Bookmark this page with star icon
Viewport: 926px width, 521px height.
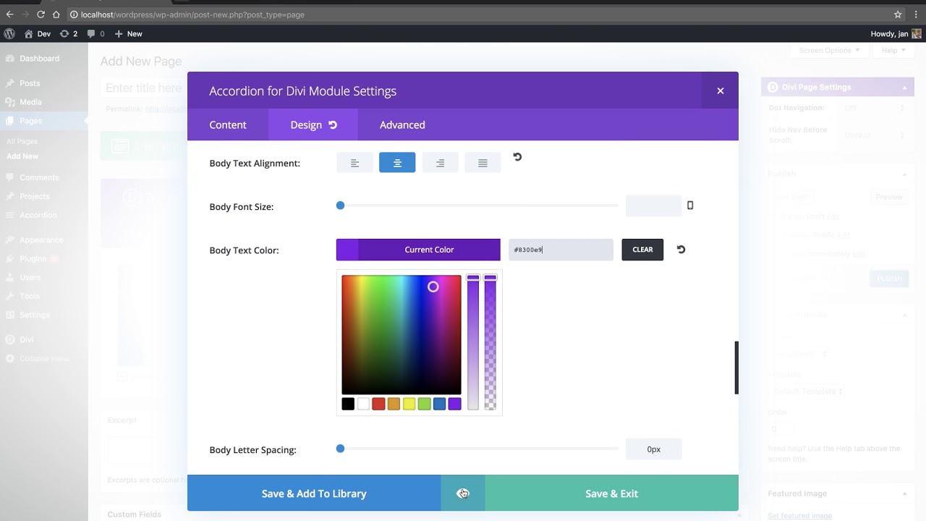pos(898,14)
